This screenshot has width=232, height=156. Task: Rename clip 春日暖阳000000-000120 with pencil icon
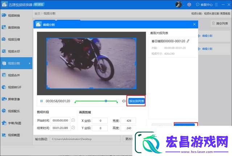(x=188, y=41)
